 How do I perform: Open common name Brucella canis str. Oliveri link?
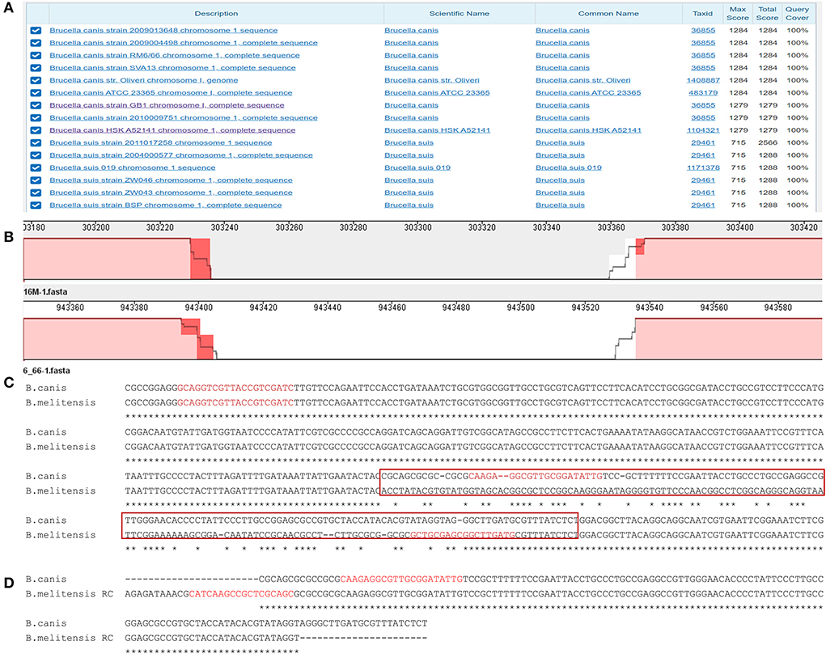(583, 81)
